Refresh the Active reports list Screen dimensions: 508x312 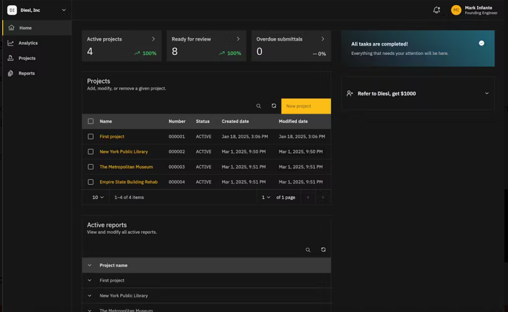click(323, 249)
